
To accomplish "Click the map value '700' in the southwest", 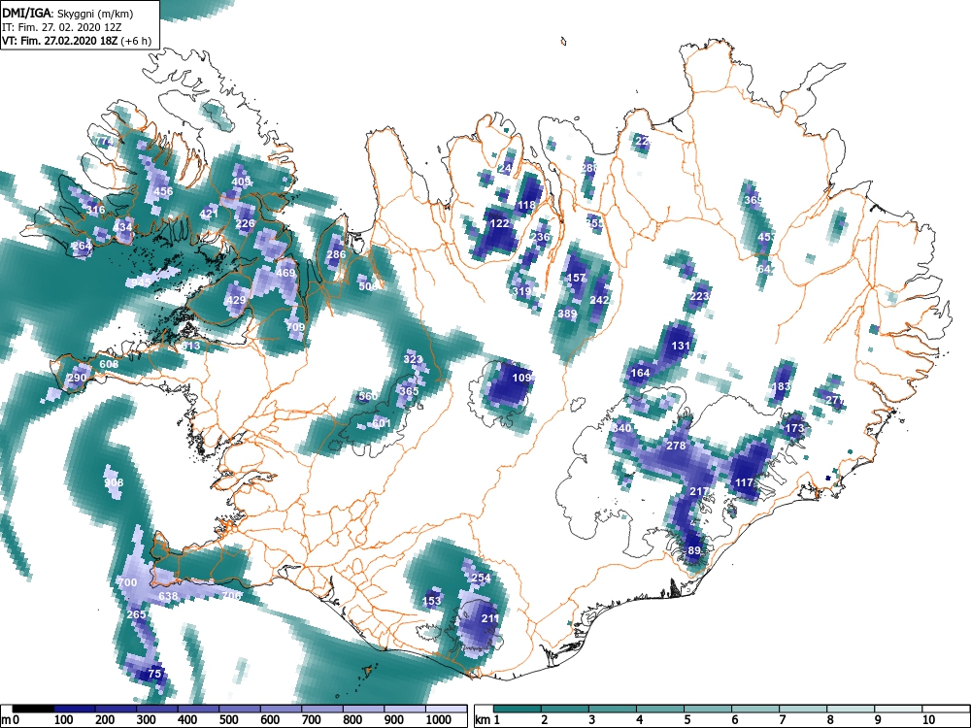I will pyautogui.click(x=127, y=582).
